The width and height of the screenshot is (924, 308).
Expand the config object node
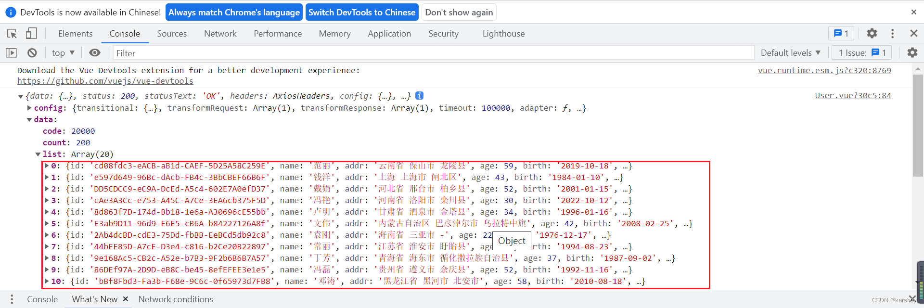coord(29,108)
